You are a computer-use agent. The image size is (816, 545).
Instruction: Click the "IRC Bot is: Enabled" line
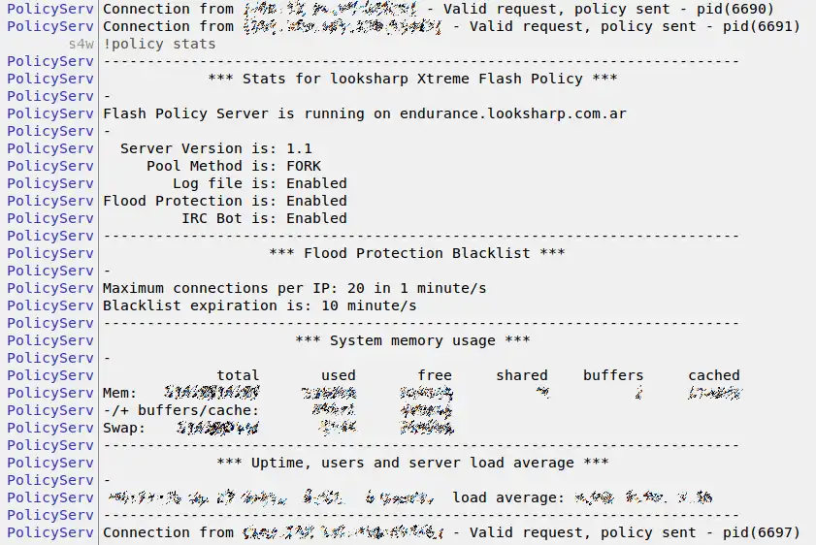pos(264,218)
